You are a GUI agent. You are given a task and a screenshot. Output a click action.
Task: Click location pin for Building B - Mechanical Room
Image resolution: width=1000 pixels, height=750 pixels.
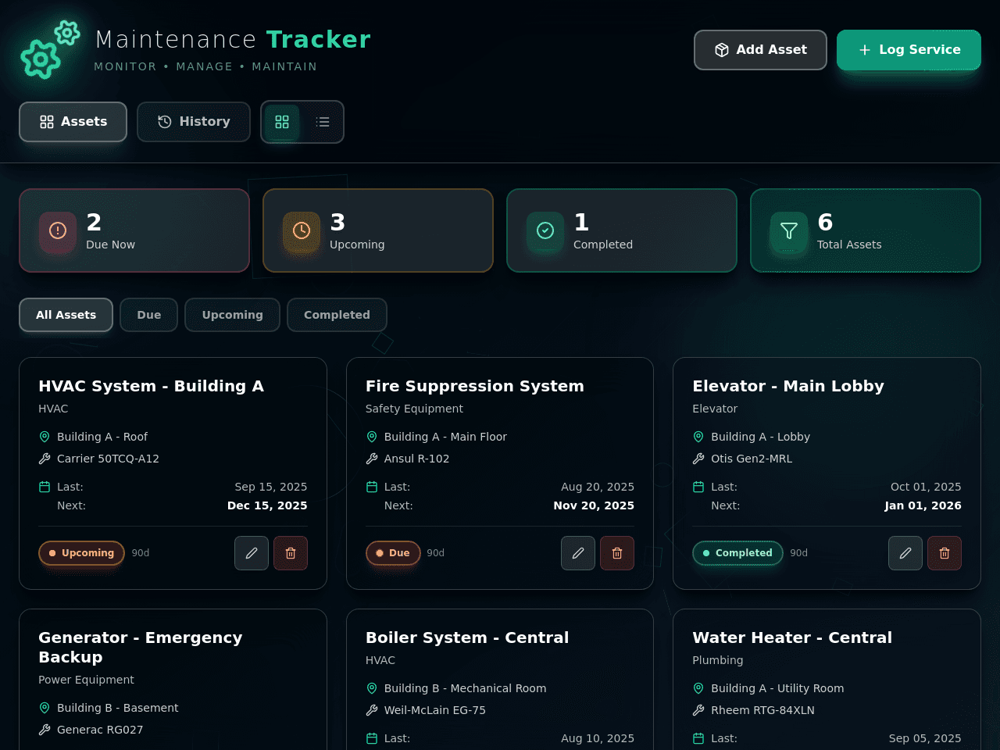(372, 688)
